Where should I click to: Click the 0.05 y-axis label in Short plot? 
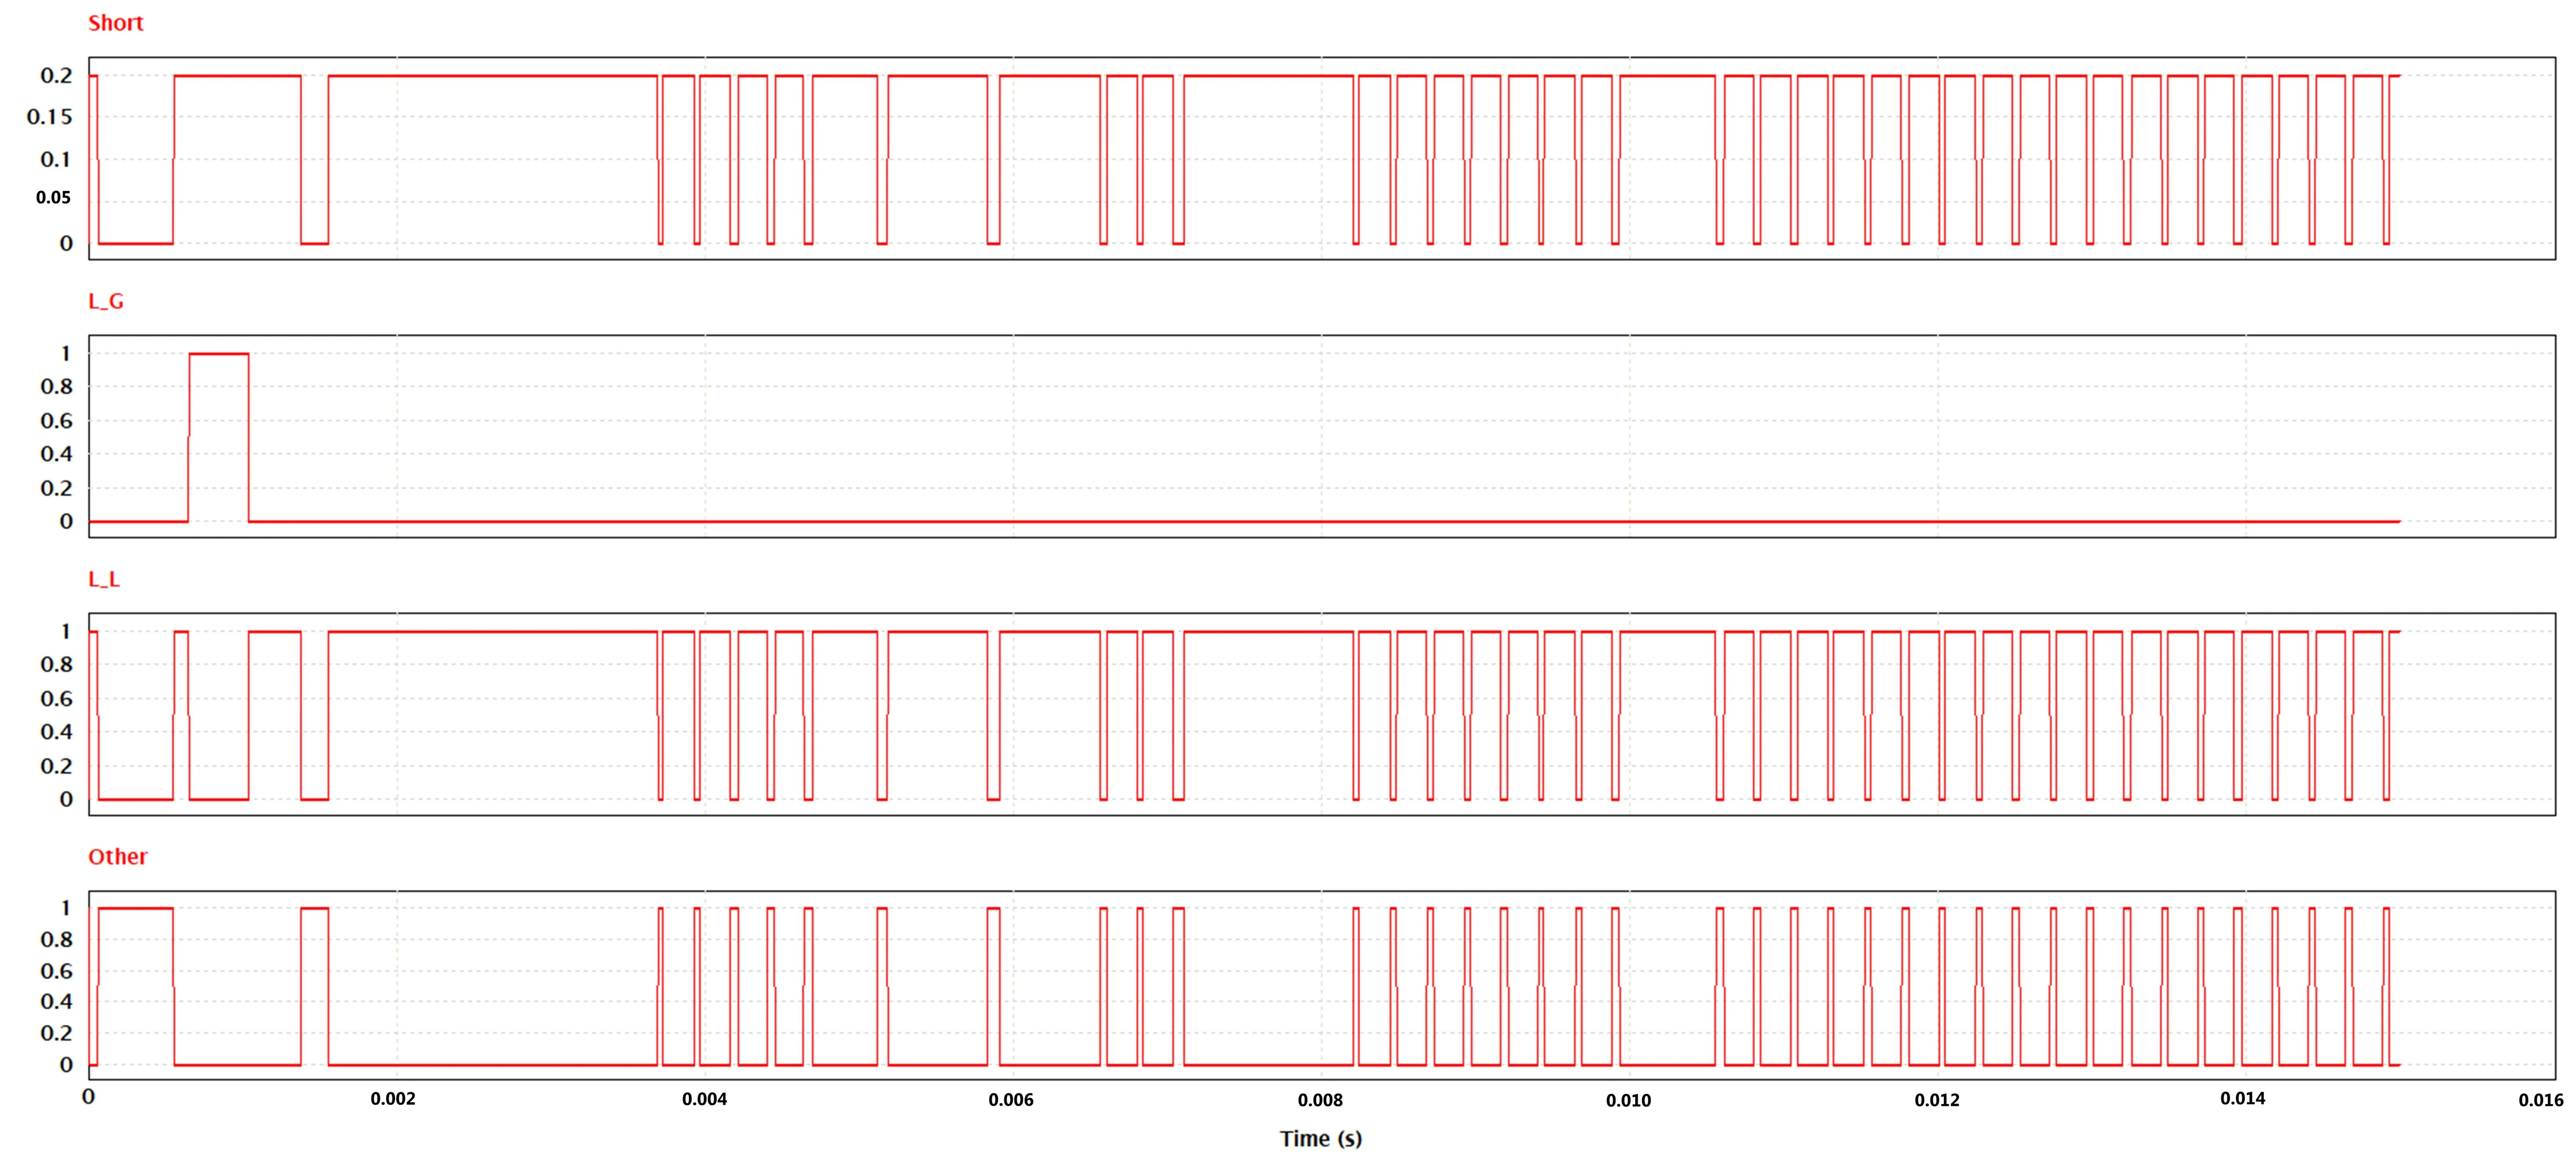pyautogui.click(x=53, y=198)
